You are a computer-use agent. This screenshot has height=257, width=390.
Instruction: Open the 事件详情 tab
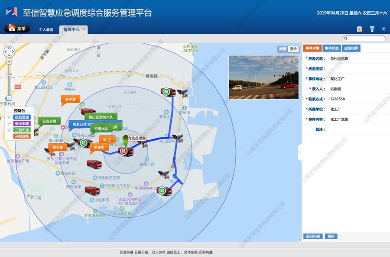click(x=312, y=48)
